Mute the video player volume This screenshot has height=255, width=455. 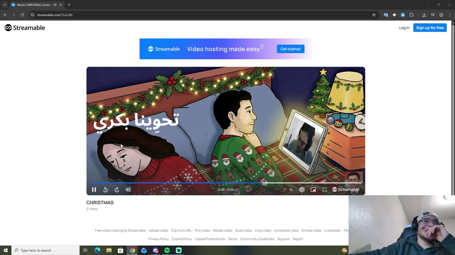click(128, 190)
